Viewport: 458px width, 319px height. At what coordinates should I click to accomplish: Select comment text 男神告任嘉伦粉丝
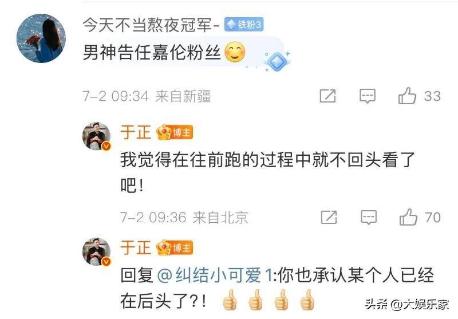click(152, 53)
